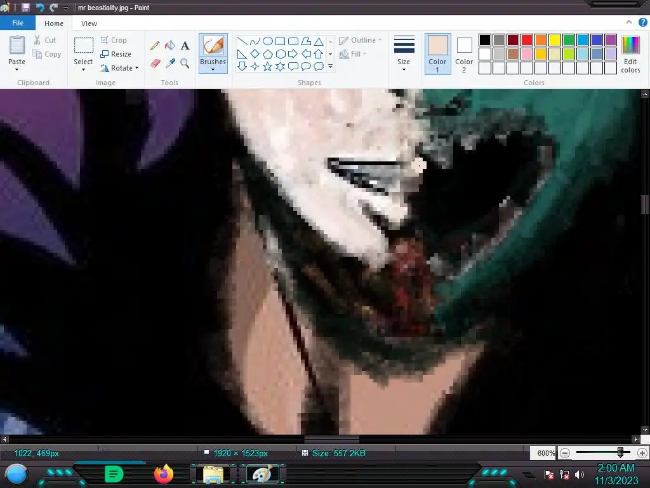Open the File menu
The height and width of the screenshot is (488, 650).
click(x=18, y=23)
